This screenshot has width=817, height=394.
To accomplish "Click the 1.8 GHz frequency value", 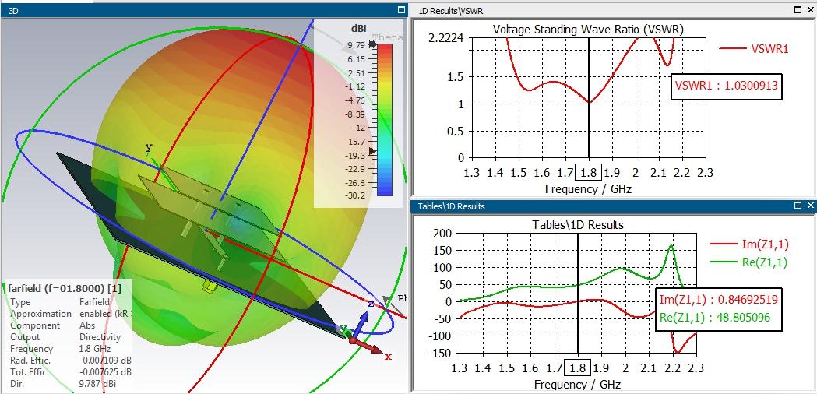I will tap(95, 349).
